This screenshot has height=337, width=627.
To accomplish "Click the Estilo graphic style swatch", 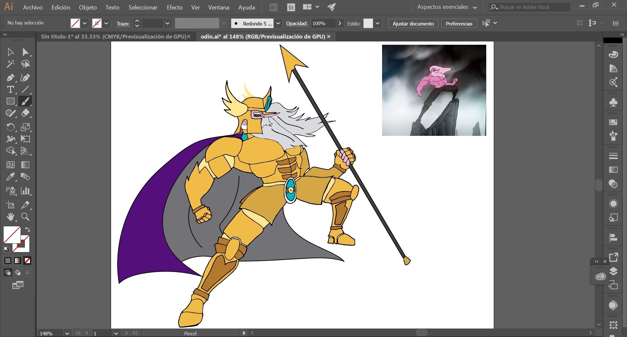I will click(x=368, y=24).
